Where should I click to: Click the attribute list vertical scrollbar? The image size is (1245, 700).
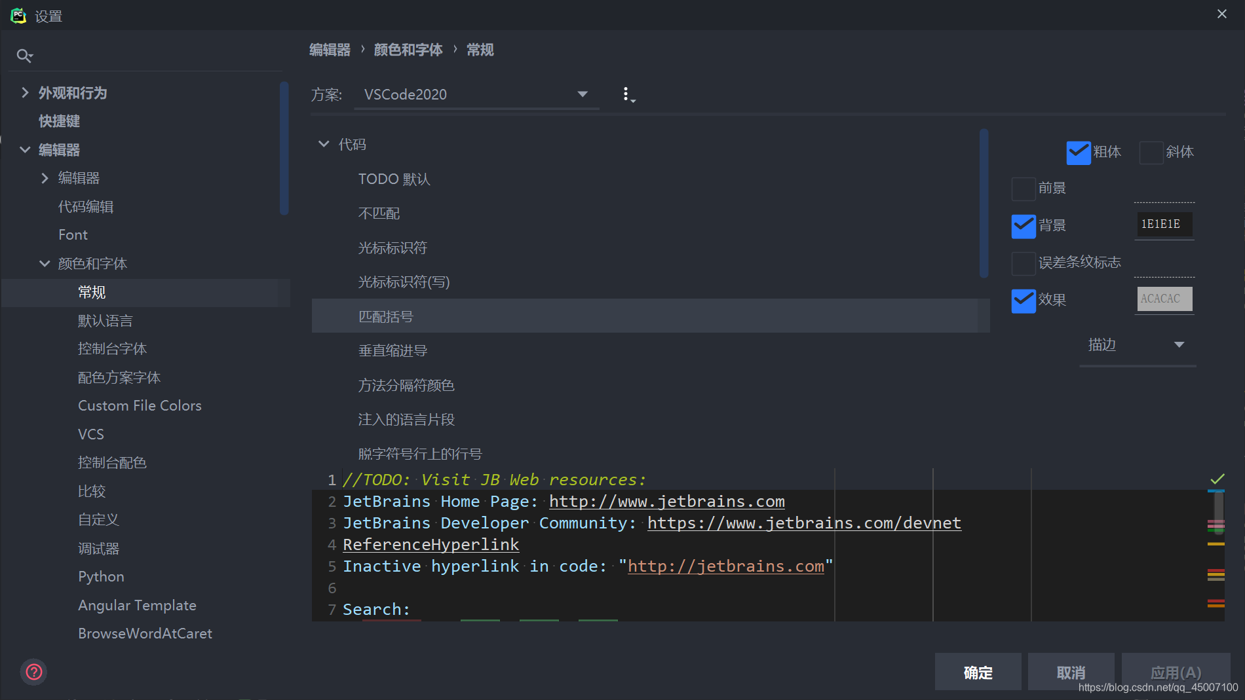(x=984, y=204)
